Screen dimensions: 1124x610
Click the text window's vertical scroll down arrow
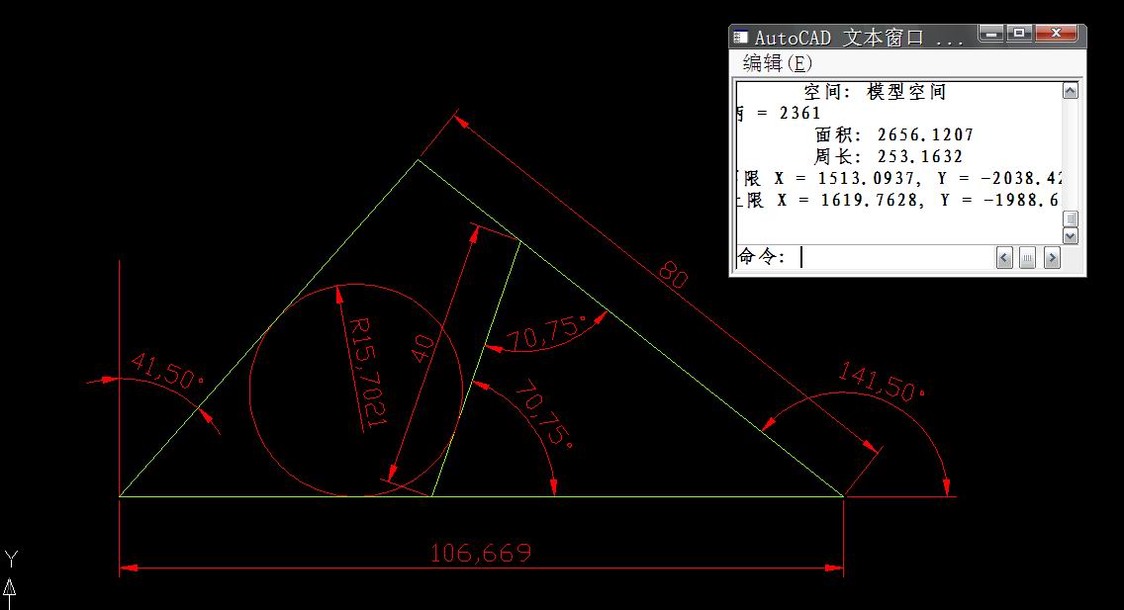(x=1071, y=236)
